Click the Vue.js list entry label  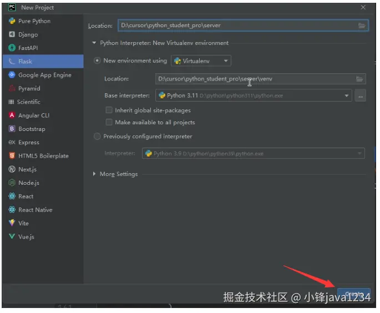pyautogui.click(x=26, y=237)
